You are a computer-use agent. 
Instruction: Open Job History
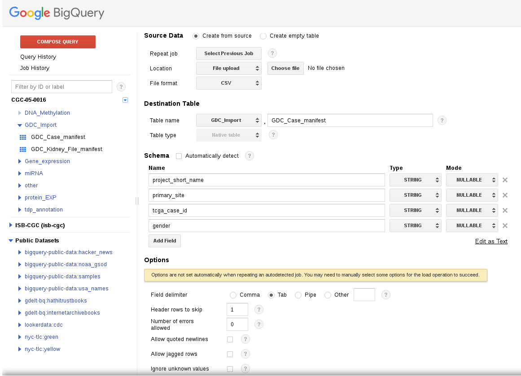[x=35, y=68]
